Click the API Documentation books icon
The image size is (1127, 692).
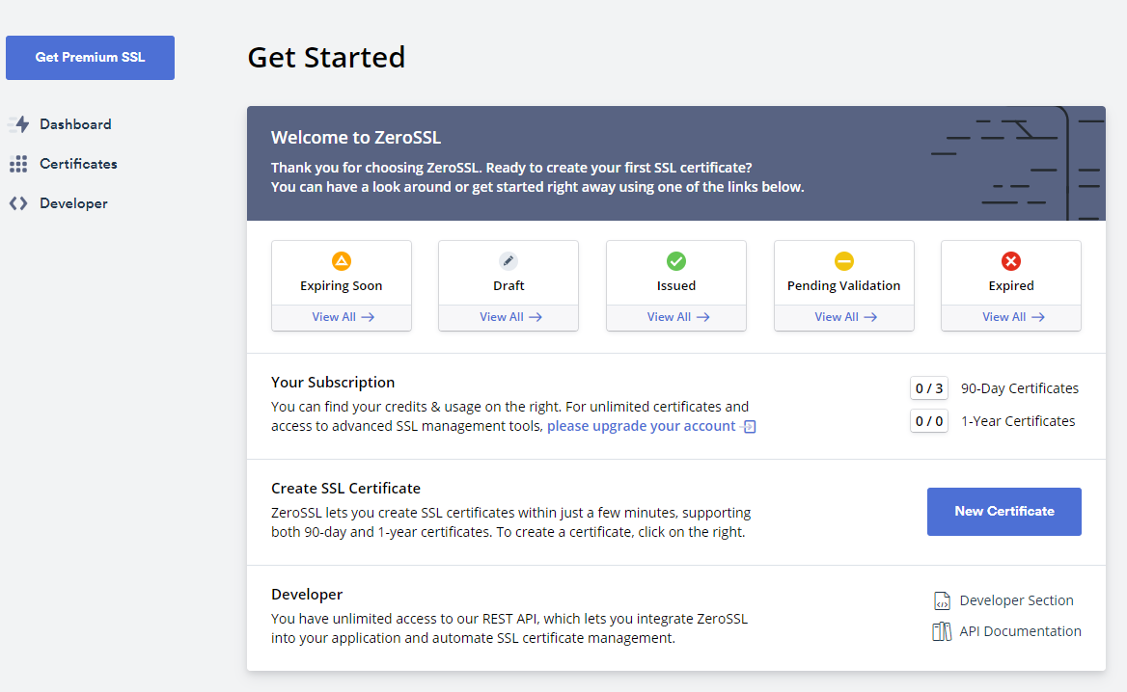point(942,632)
